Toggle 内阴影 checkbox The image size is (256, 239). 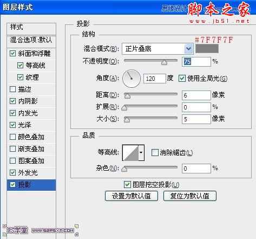pos(12,101)
